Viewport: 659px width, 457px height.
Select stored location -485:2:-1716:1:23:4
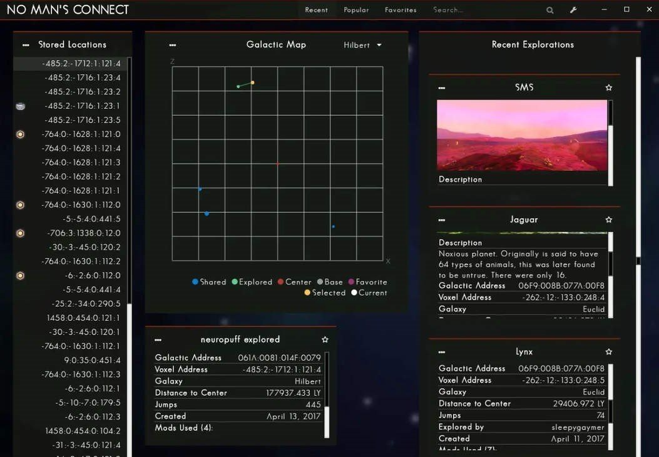click(70, 78)
